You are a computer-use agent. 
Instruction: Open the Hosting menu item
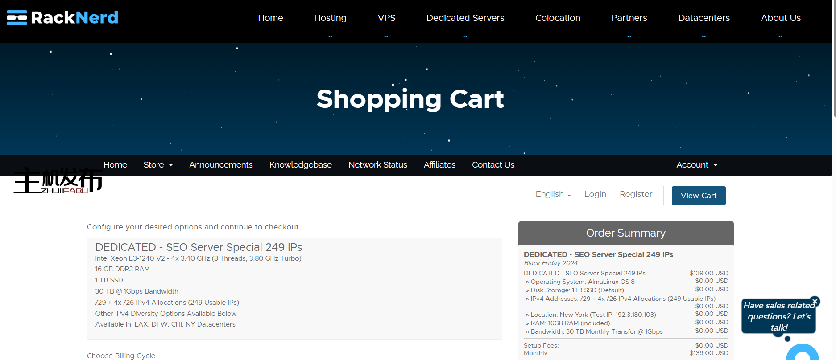point(330,18)
